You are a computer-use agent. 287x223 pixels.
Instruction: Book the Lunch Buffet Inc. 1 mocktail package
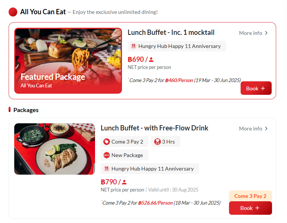tap(256, 88)
